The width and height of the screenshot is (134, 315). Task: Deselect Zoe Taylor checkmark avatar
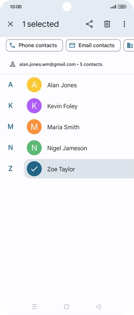[x=34, y=169]
